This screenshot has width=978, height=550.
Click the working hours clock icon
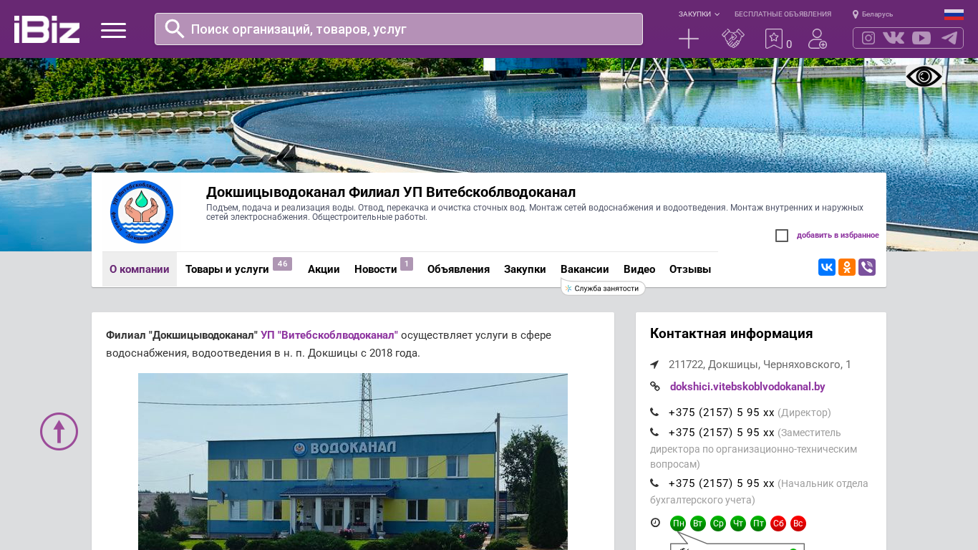655,523
